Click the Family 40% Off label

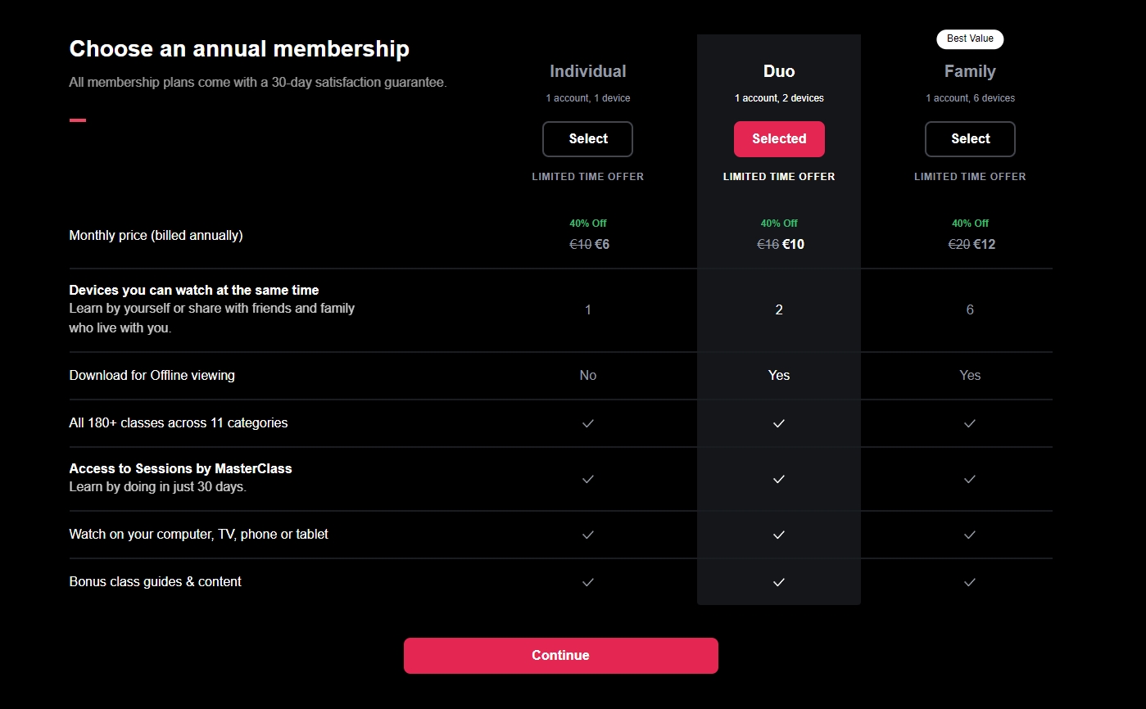point(970,223)
